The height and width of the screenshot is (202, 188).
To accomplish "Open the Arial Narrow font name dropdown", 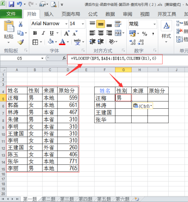I will coord(66,24).
